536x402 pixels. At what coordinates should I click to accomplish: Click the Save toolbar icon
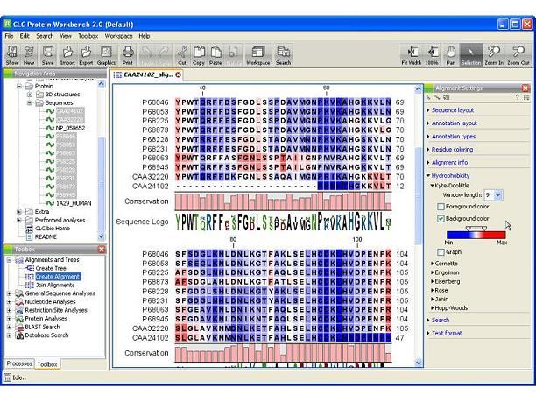(x=47, y=54)
